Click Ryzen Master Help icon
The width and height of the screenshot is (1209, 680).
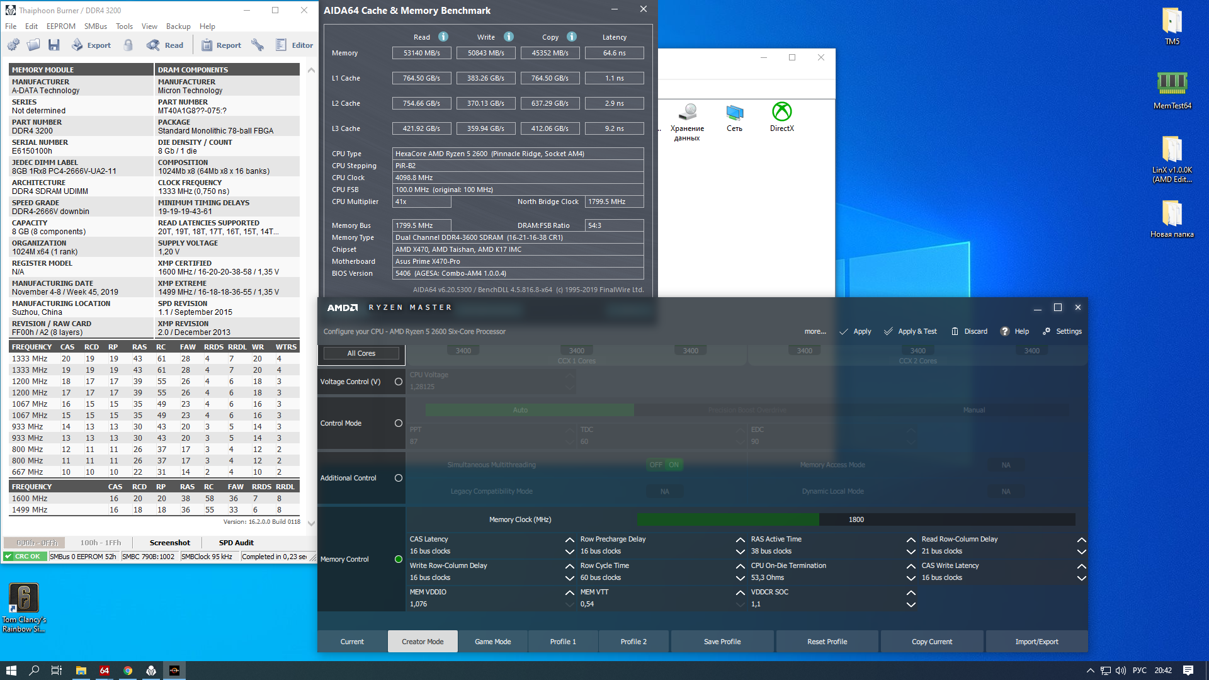1005,331
